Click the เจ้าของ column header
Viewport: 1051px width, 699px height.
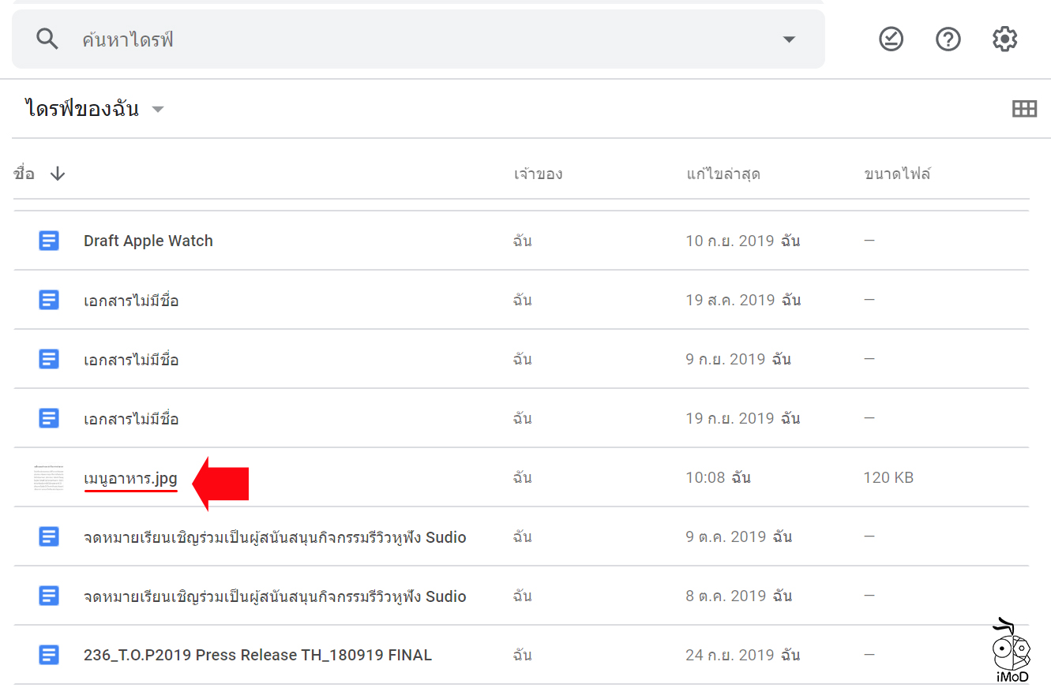538,174
